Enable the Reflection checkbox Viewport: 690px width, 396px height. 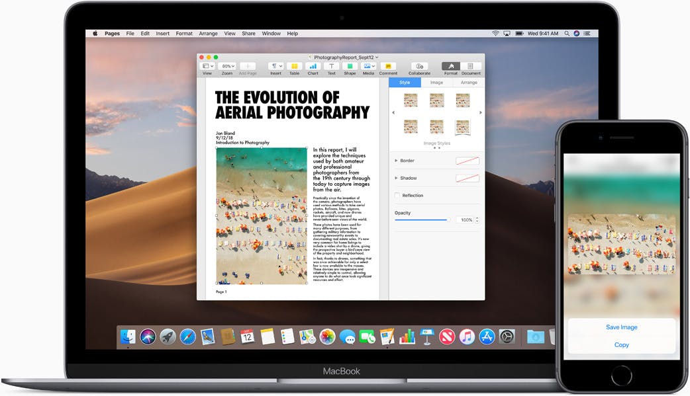(x=397, y=195)
